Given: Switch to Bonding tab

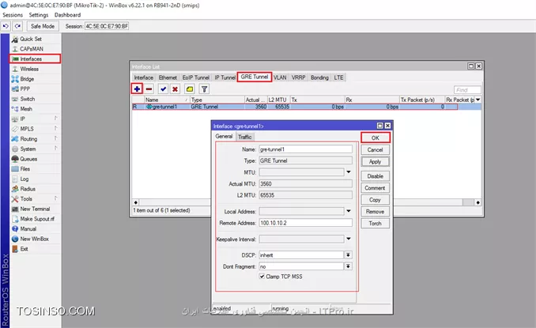Looking at the screenshot, I should point(319,77).
